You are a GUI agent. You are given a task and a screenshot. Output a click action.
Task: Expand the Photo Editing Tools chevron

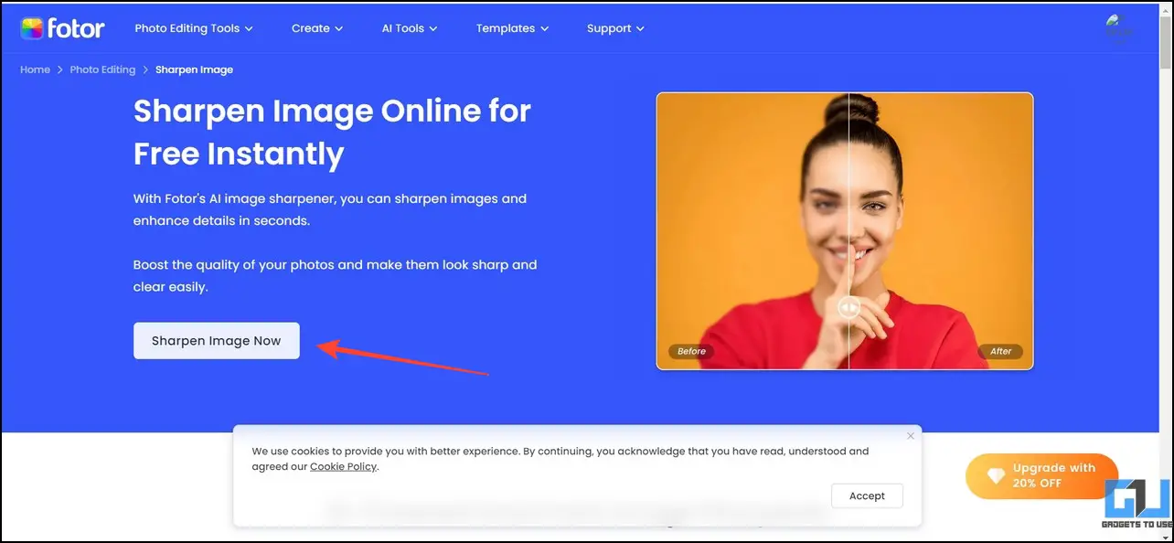(249, 29)
